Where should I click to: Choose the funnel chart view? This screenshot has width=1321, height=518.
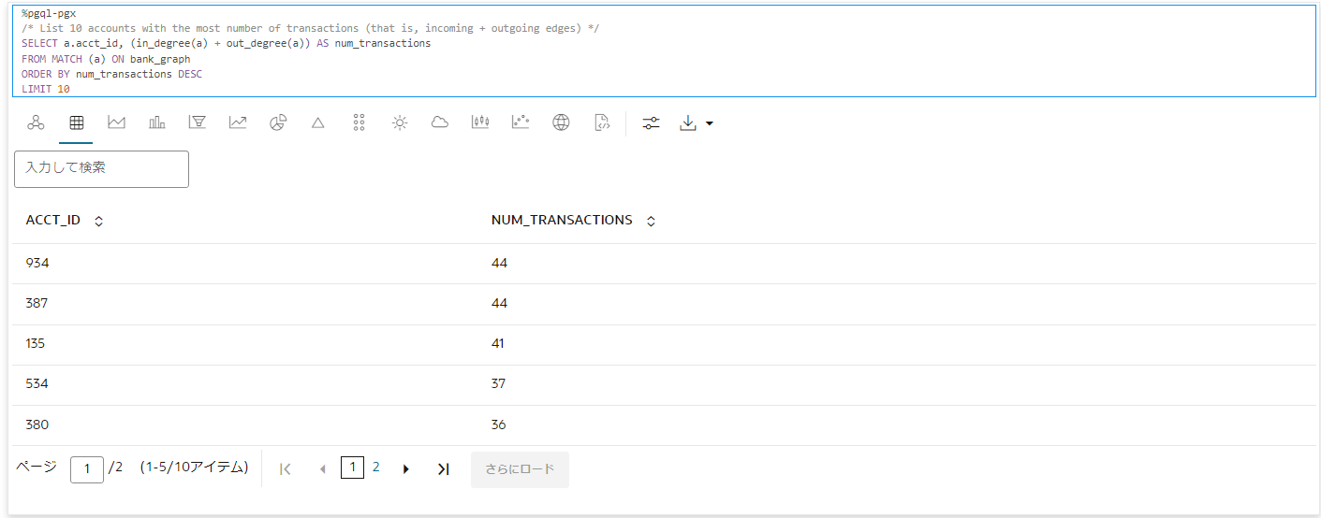pos(197,122)
